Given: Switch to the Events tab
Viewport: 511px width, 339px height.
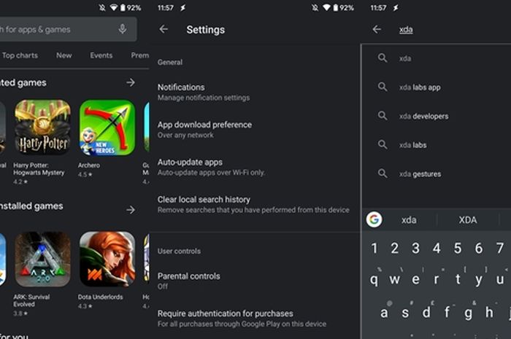Looking at the screenshot, I should (101, 55).
